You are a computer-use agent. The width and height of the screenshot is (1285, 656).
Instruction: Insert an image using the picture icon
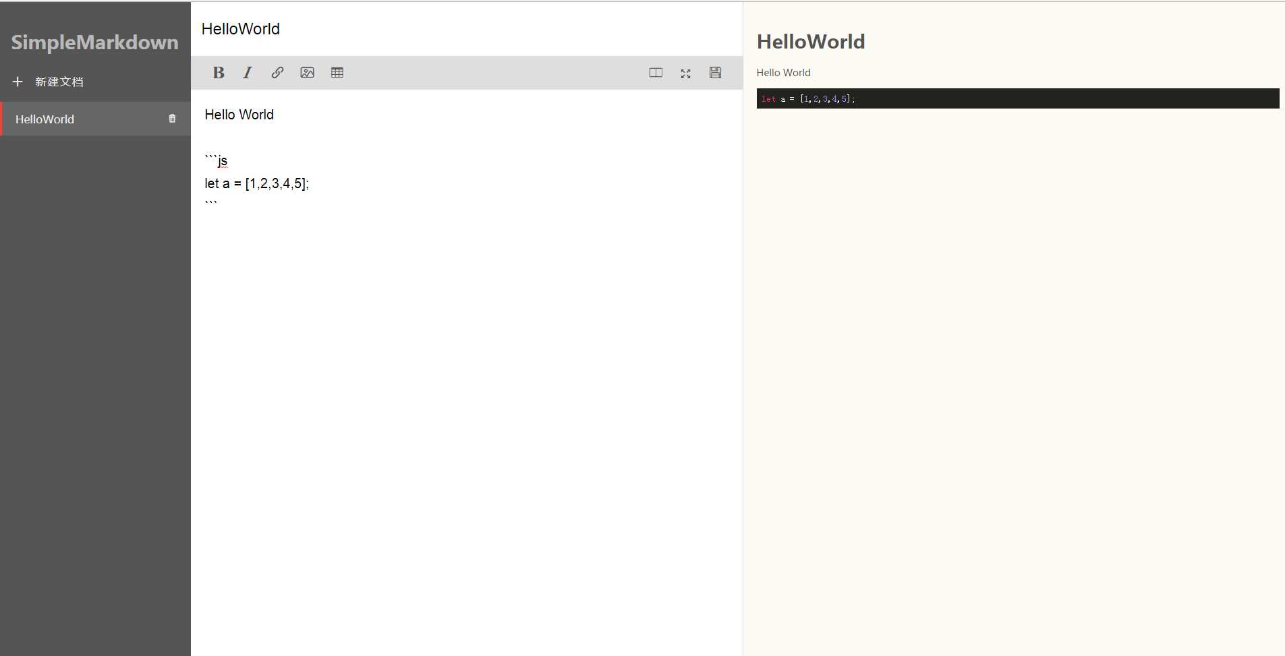click(x=307, y=73)
